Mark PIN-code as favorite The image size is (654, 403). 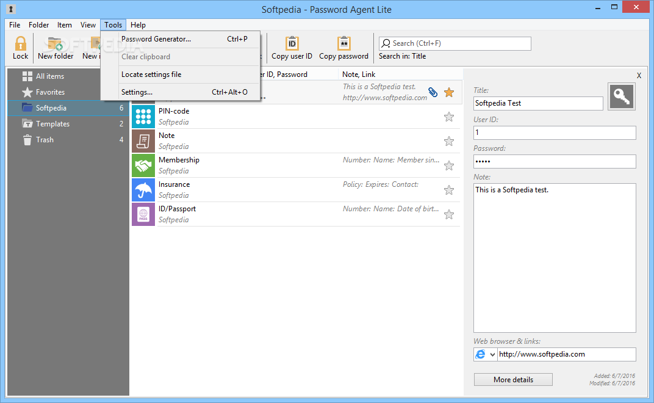[449, 117]
